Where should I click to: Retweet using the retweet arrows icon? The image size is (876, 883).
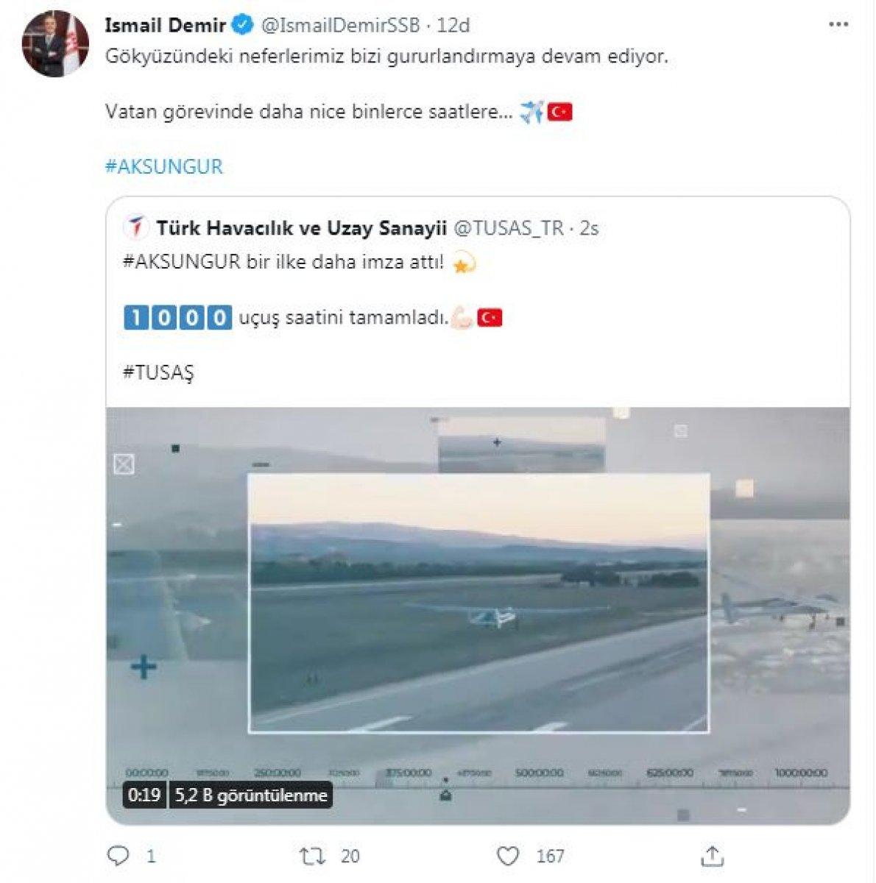(x=312, y=856)
